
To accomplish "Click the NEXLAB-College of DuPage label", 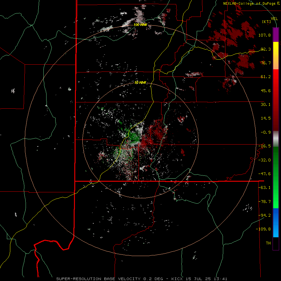I will coord(250,3).
